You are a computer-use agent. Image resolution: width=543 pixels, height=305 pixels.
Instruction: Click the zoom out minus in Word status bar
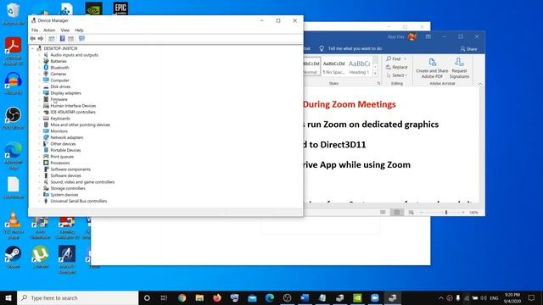coord(422,213)
